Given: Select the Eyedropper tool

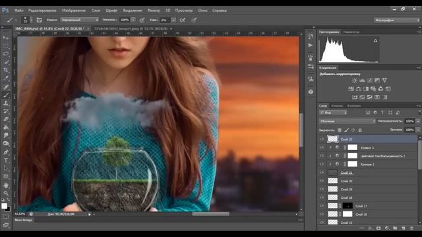Looking at the screenshot, I should pyautogui.click(x=6, y=78).
